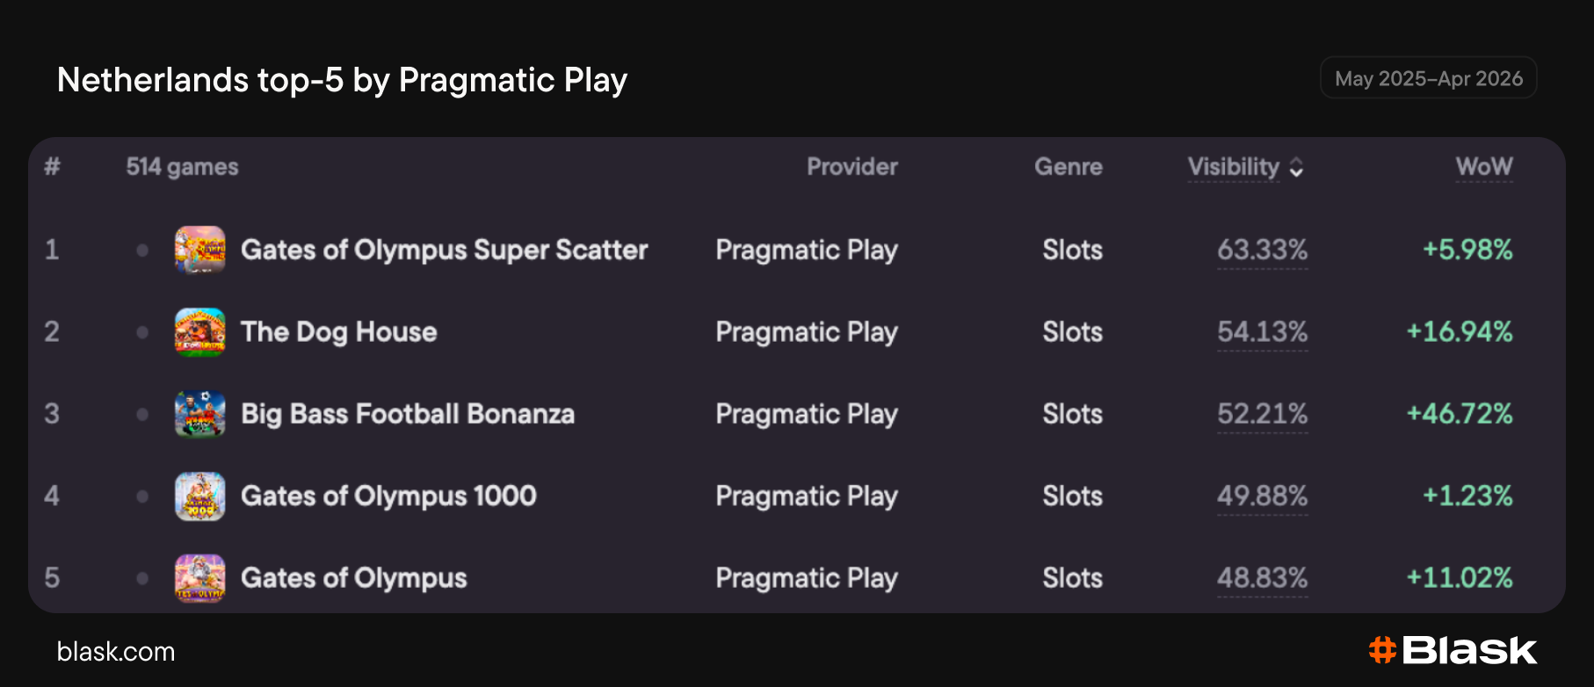The height and width of the screenshot is (687, 1594).
Task: Click the +46.72% WoW value
Action: (x=1460, y=414)
